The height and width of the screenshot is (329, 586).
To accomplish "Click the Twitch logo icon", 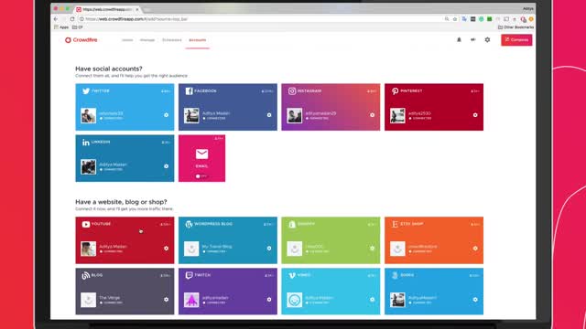I will [190, 275].
